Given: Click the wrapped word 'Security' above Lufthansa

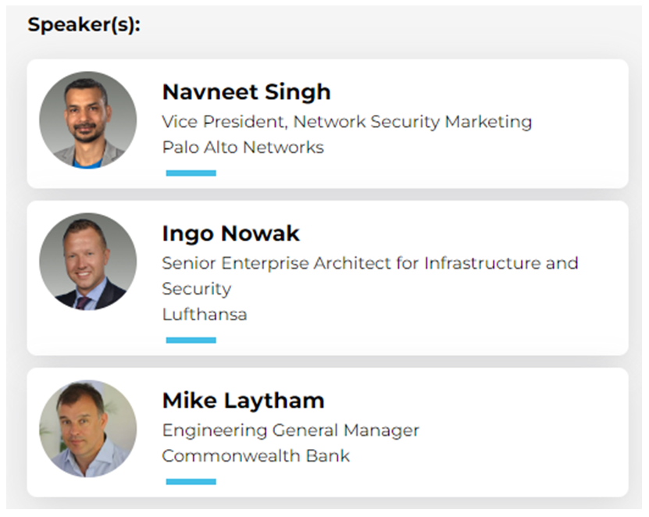Looking at the screenshot, I should (196, 289).
